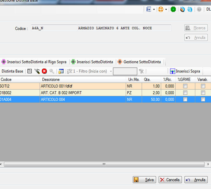Click the green circular icon in top toolbar
Screen dimensions: 211x189
pyautogui.click(x=173, y=9)
